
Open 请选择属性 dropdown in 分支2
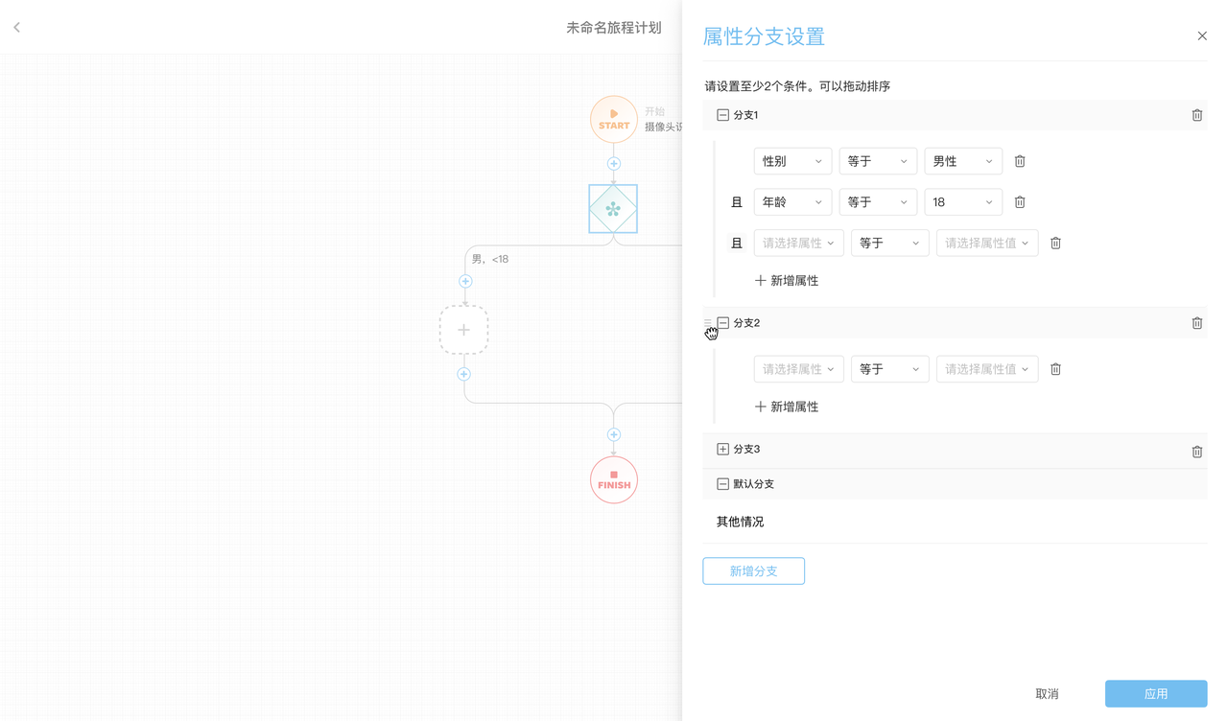798,369
